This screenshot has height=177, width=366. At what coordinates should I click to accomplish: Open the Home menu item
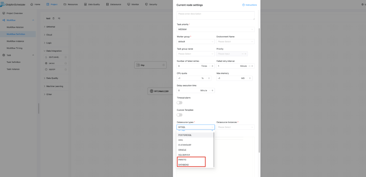pyautogui.click(x=35, y=4)
